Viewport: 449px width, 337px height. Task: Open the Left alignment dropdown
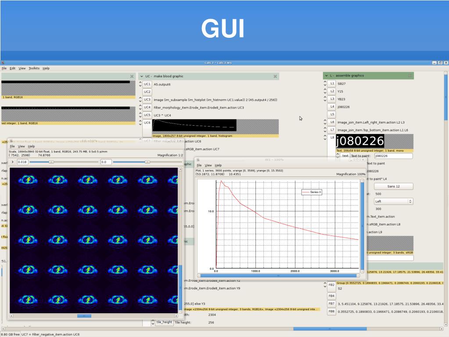(393, 202)
